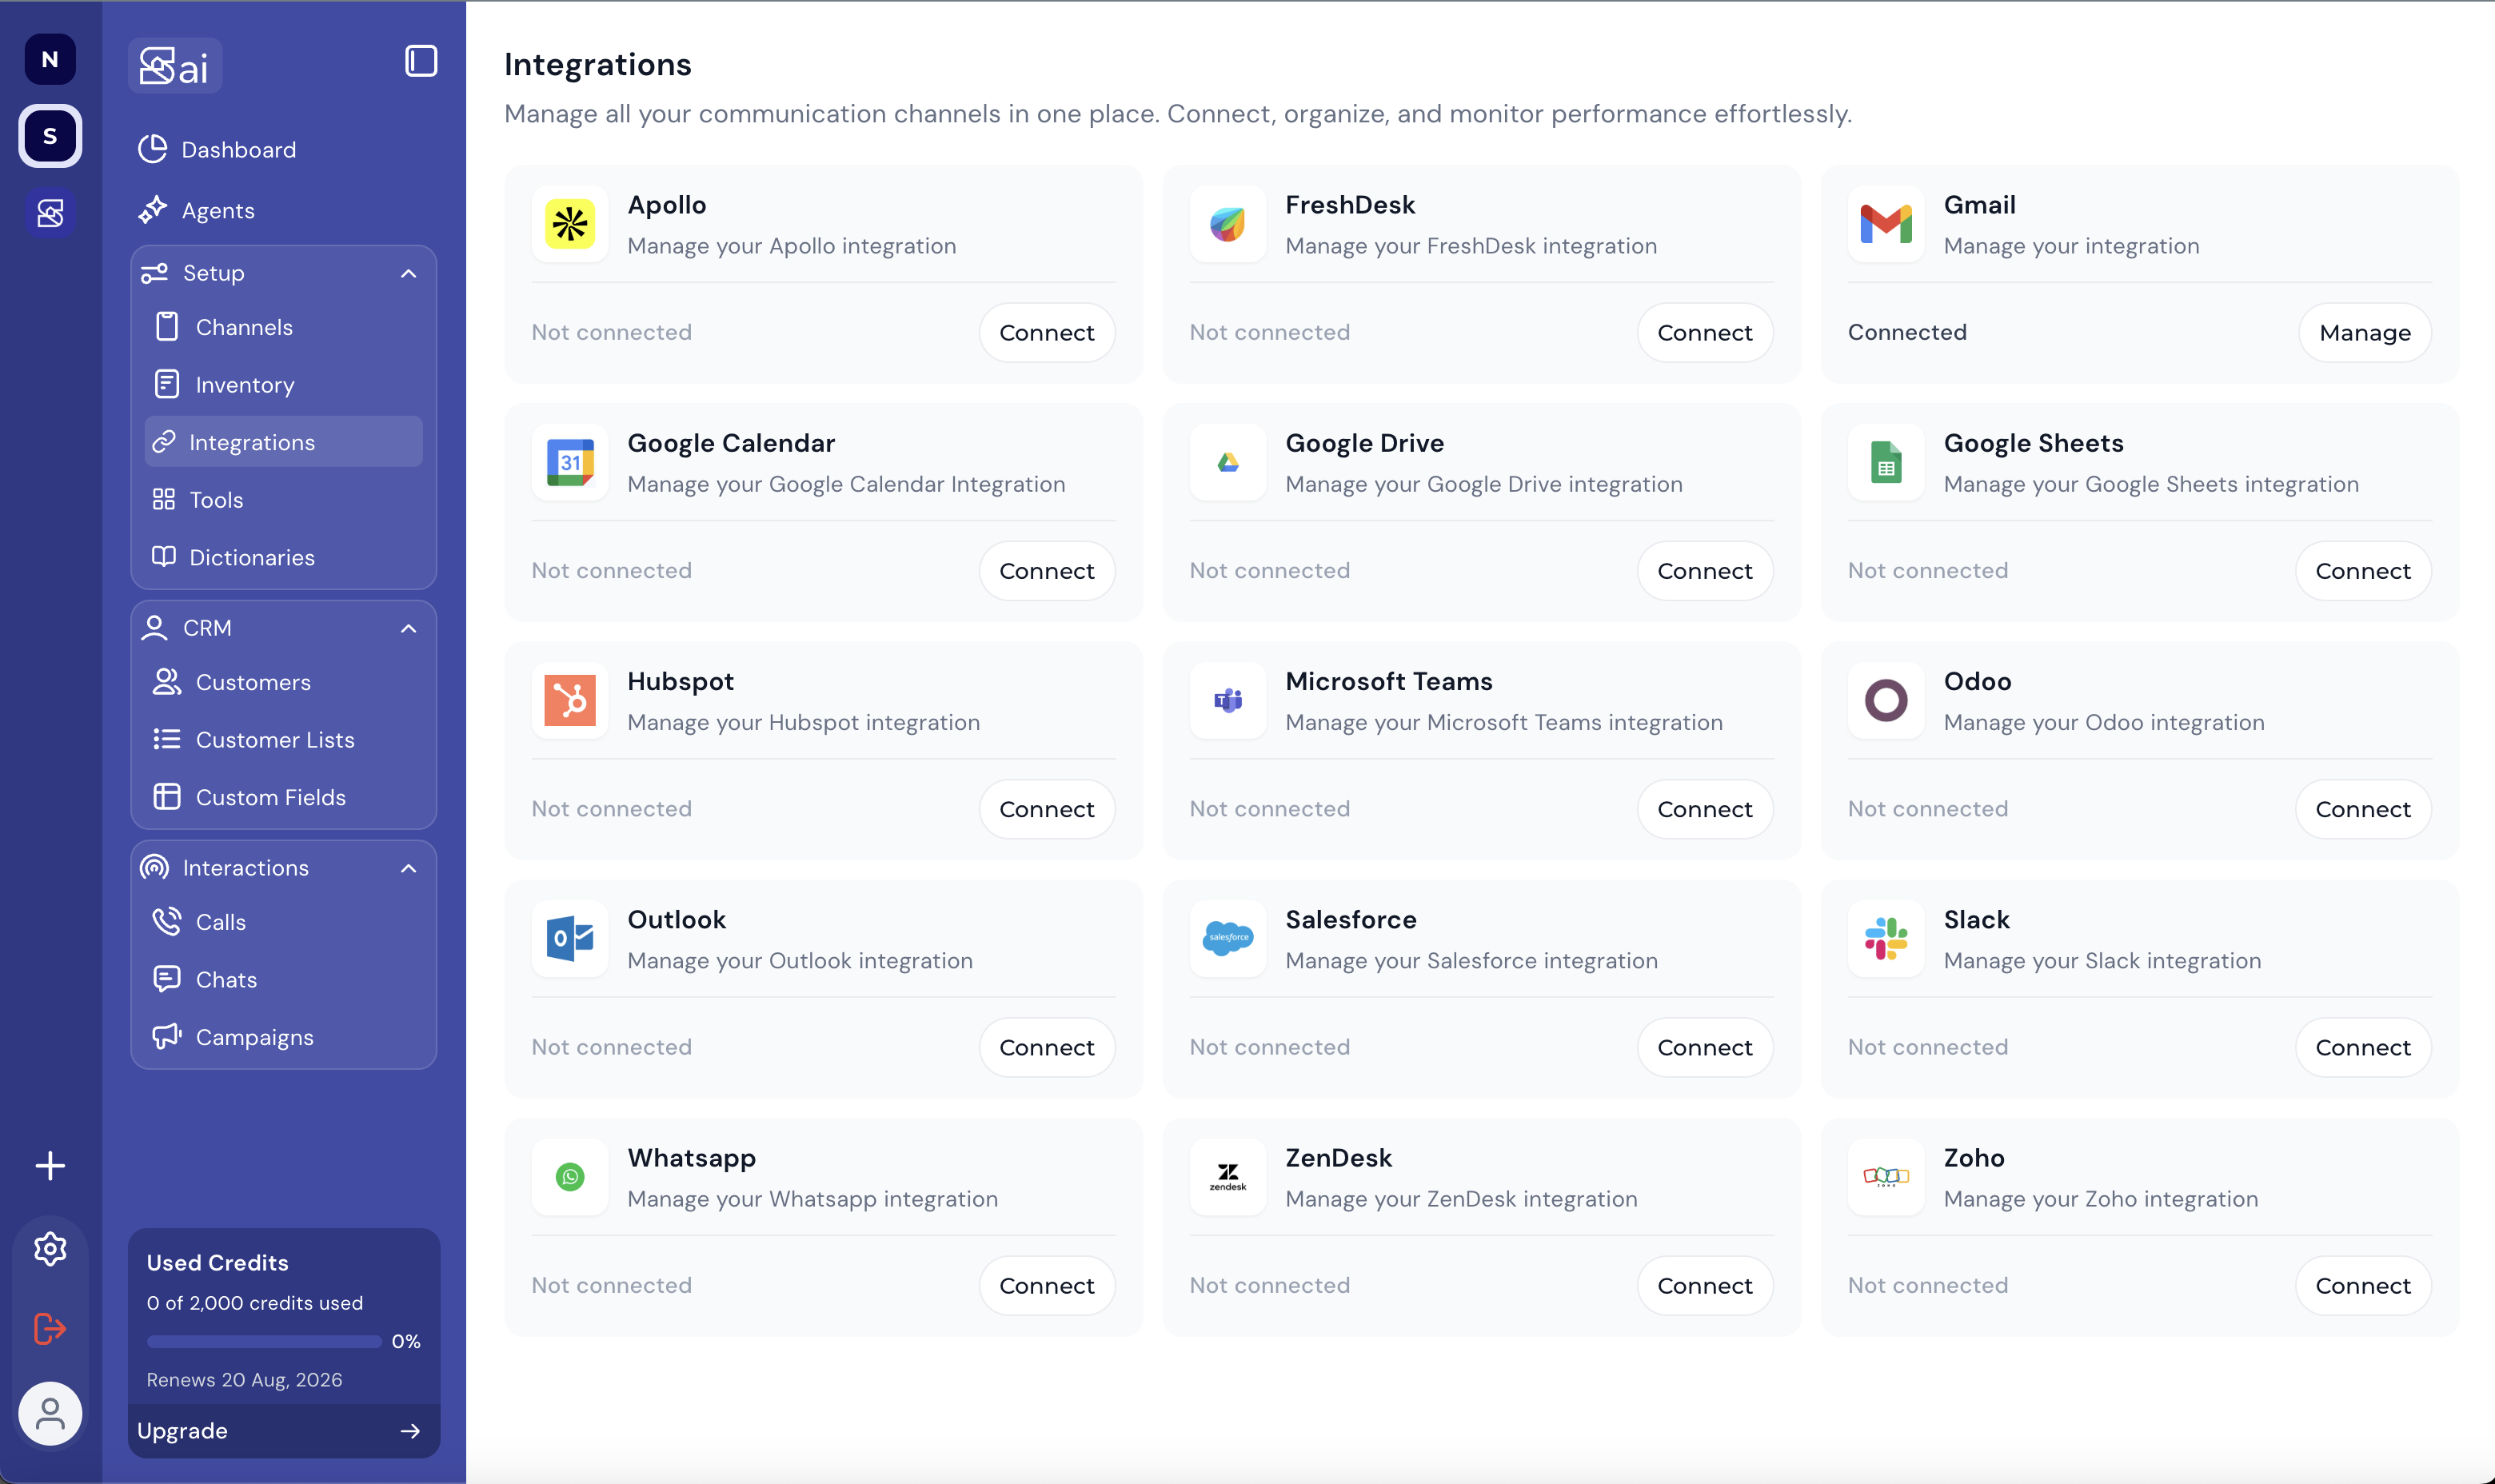Collapse the Interactions section chevron
2495x1484 pixels.
[x=408, y=868]
